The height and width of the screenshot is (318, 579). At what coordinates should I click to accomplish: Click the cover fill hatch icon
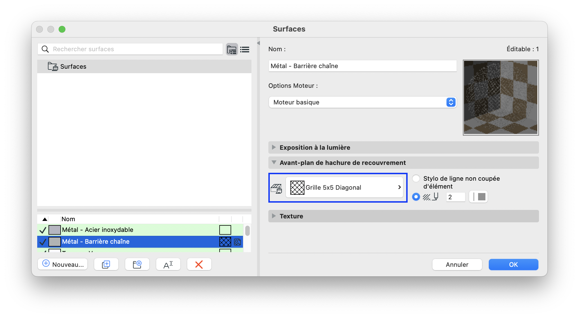point(277,188)
